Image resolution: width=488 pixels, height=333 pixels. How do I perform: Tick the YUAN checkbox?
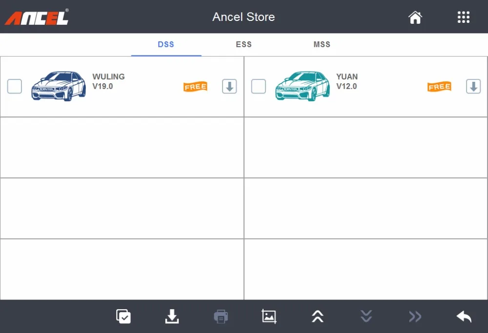point(258,86)
